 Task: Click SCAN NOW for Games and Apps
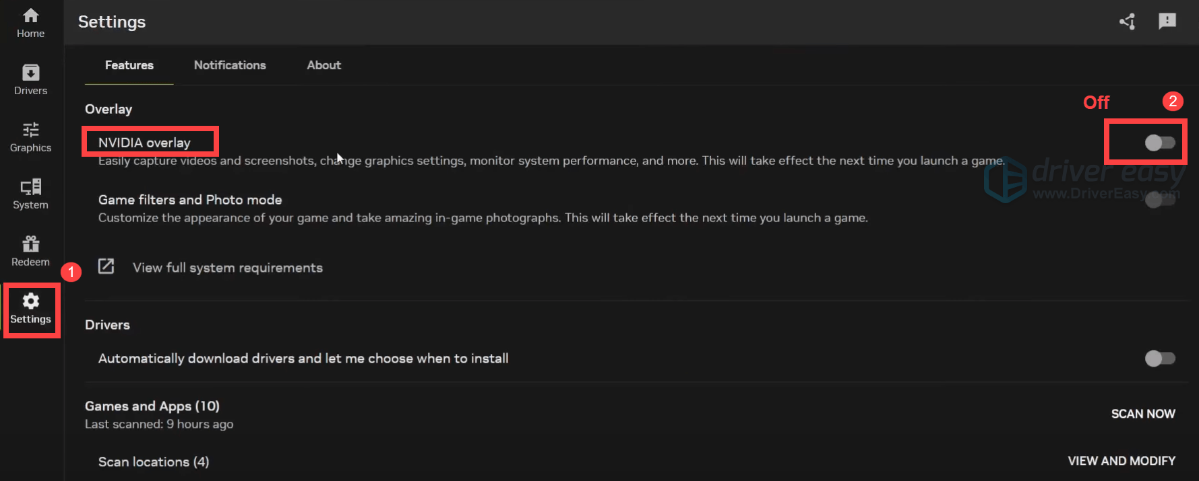coord(1143,413)
